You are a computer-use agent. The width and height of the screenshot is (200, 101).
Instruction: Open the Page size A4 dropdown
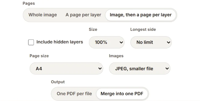66,68
